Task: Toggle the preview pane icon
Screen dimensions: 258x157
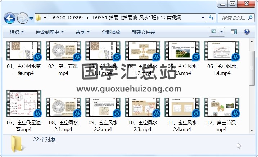Action: pos(234,32)
